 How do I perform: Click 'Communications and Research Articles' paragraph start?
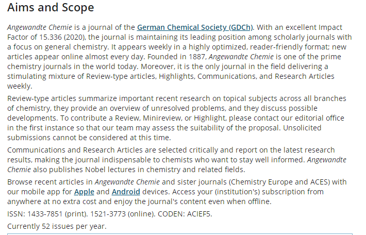tap(75, 150)
